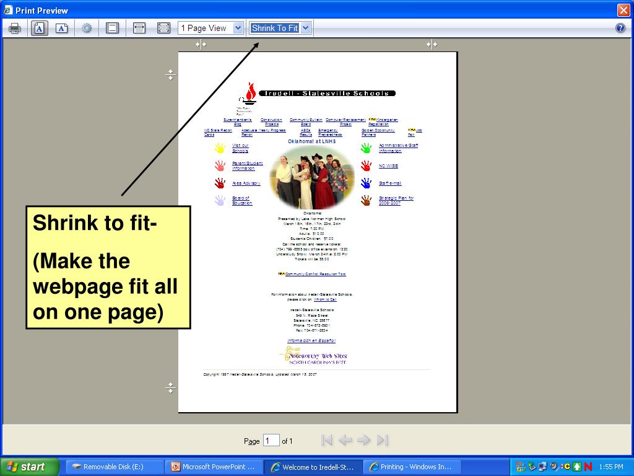Click Safely Remove Hardware tray icon
This screenshot has height=476, width=634.
532,467
